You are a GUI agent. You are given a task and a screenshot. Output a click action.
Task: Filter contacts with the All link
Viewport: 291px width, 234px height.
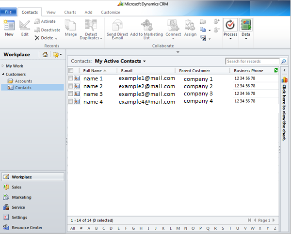tap(73, 228)
